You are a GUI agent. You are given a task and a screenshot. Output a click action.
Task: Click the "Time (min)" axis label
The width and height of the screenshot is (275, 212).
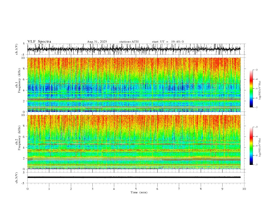point(139,192)
